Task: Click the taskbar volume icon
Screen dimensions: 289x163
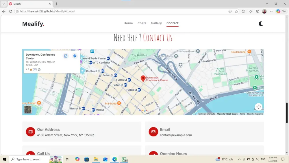Action: [x=257, y=159]
